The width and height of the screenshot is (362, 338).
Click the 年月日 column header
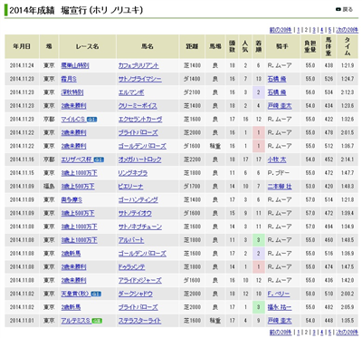point(22,46)
